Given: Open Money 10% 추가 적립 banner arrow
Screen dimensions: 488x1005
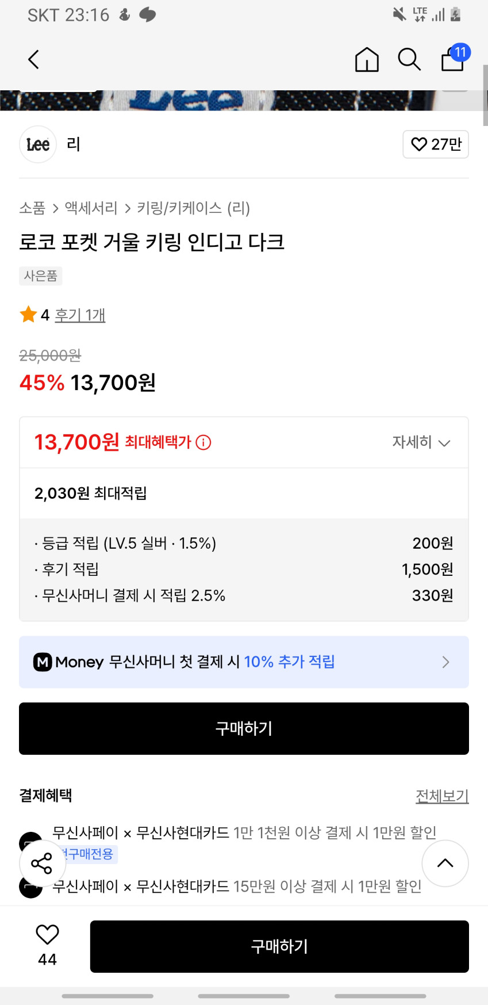Looking at the screenshot, I should [445, 662].
